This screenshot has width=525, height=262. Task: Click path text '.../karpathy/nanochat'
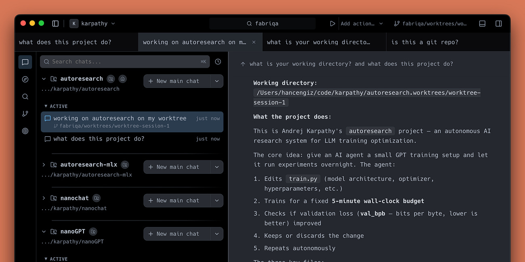(74, 208)
